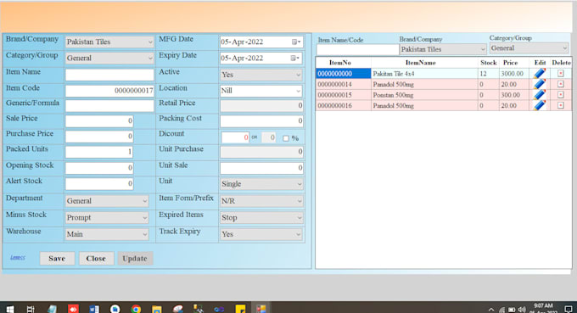This screenshot has height=313, width=577.
Task: Open the small link left of Save
Action: tap(18, 258)
